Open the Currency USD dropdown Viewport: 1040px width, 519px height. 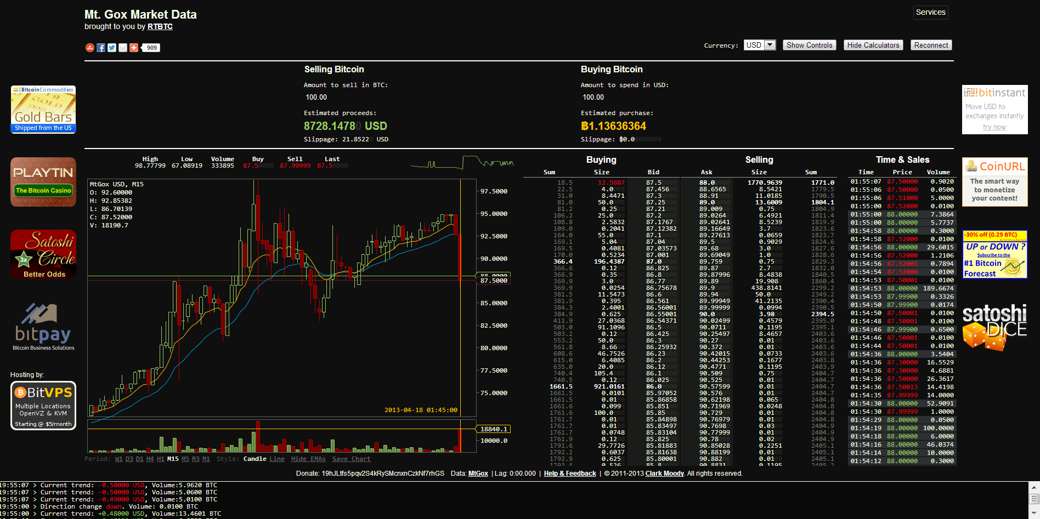click(x=760, y=45)
